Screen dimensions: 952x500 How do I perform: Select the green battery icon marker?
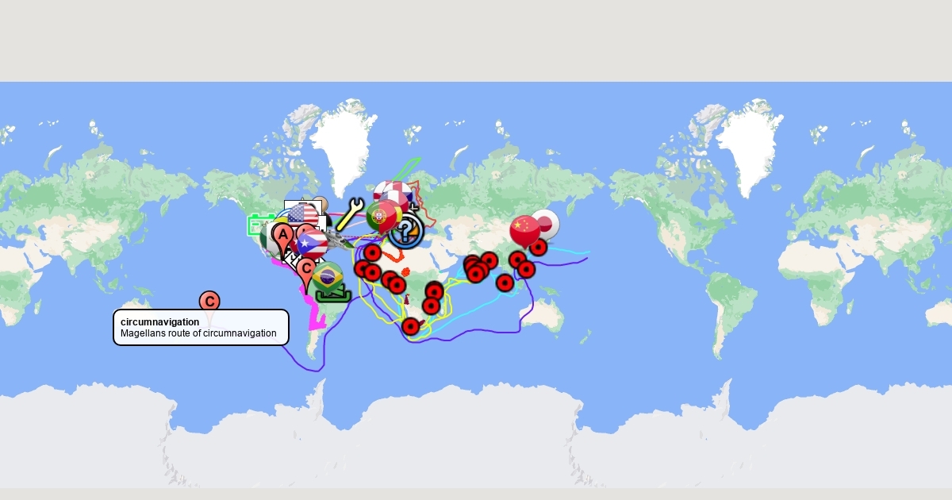click(259, 225)
